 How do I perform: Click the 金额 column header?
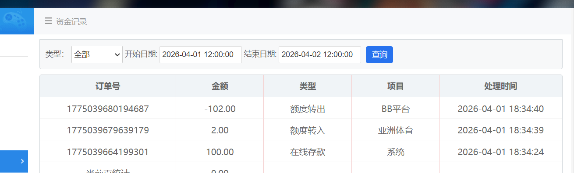pyautogui.click(x=220, y=86)
